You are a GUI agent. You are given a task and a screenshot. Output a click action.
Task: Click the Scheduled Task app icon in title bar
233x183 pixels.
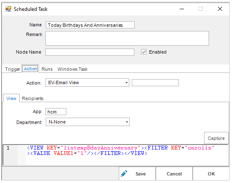(8, 9)
